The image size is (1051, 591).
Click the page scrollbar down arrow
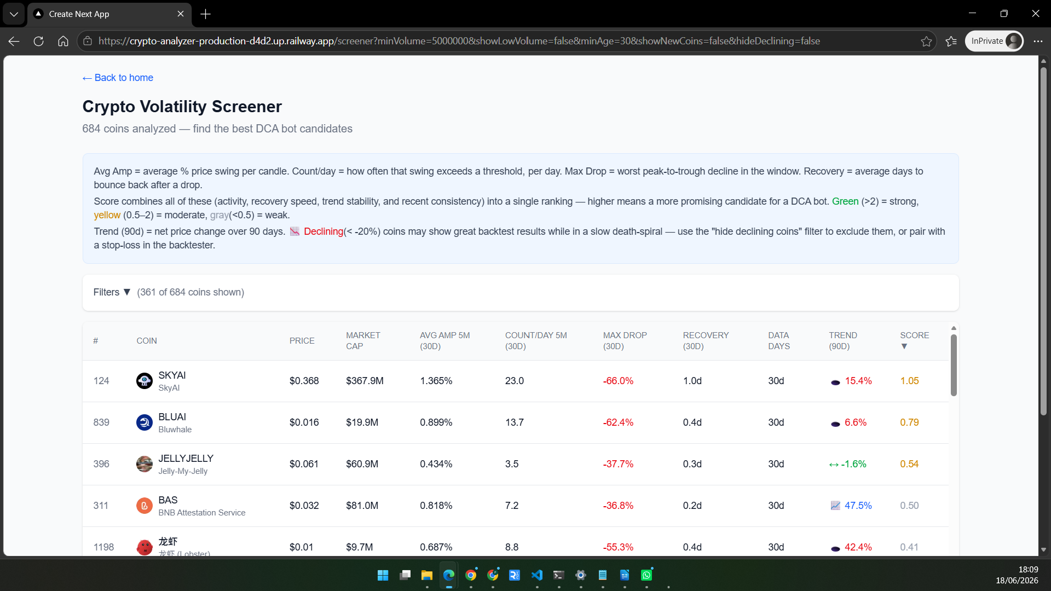[x=1043, y=549]
